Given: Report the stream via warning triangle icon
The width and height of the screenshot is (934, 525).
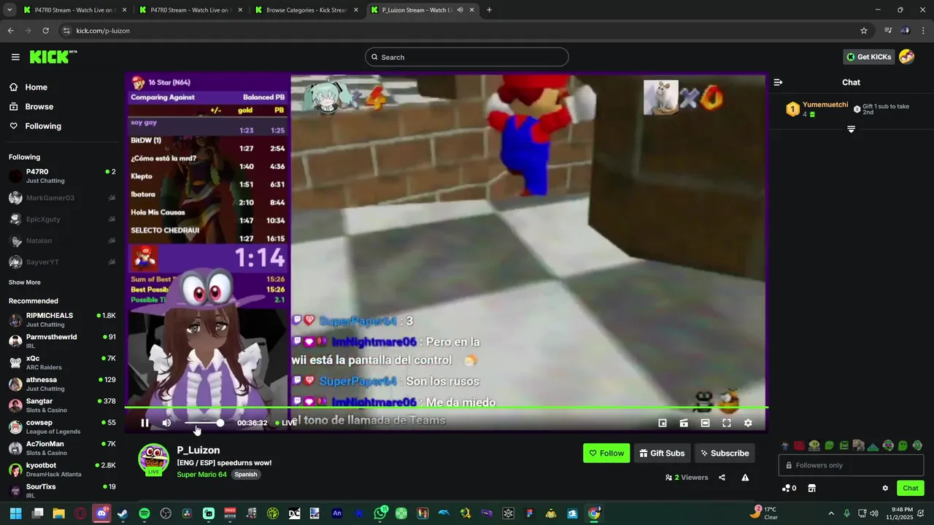Looking at the screenshot, I should tap(745, 478).
